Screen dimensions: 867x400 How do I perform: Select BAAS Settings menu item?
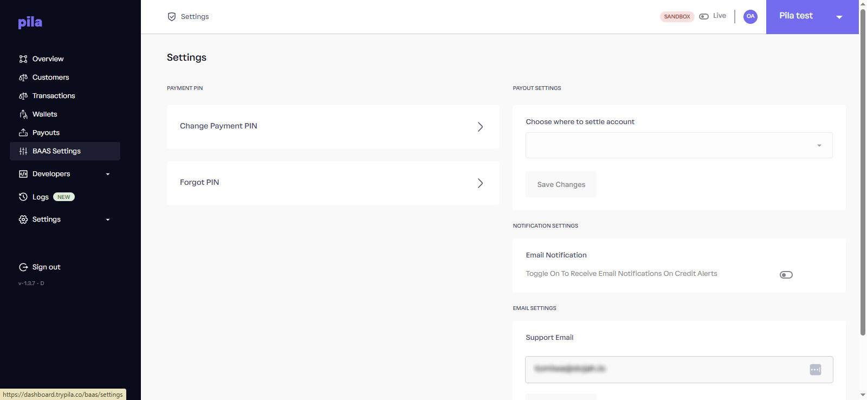point(65,151)
